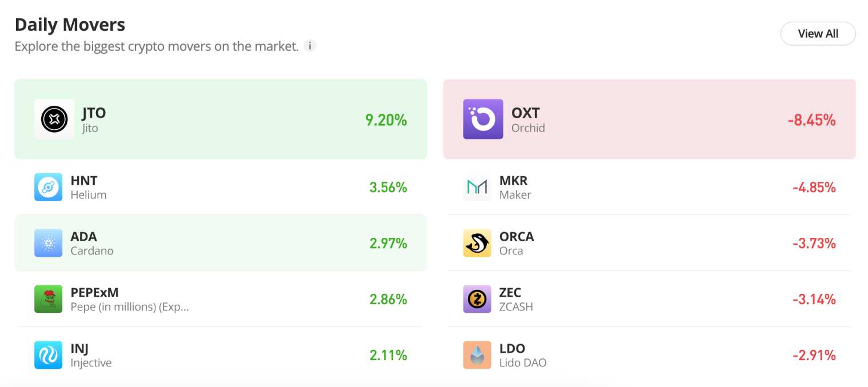This screenshot has width=868, height=387.
Task: Click the Injective (INJ) coin icon
Action: tap(49, 355)
